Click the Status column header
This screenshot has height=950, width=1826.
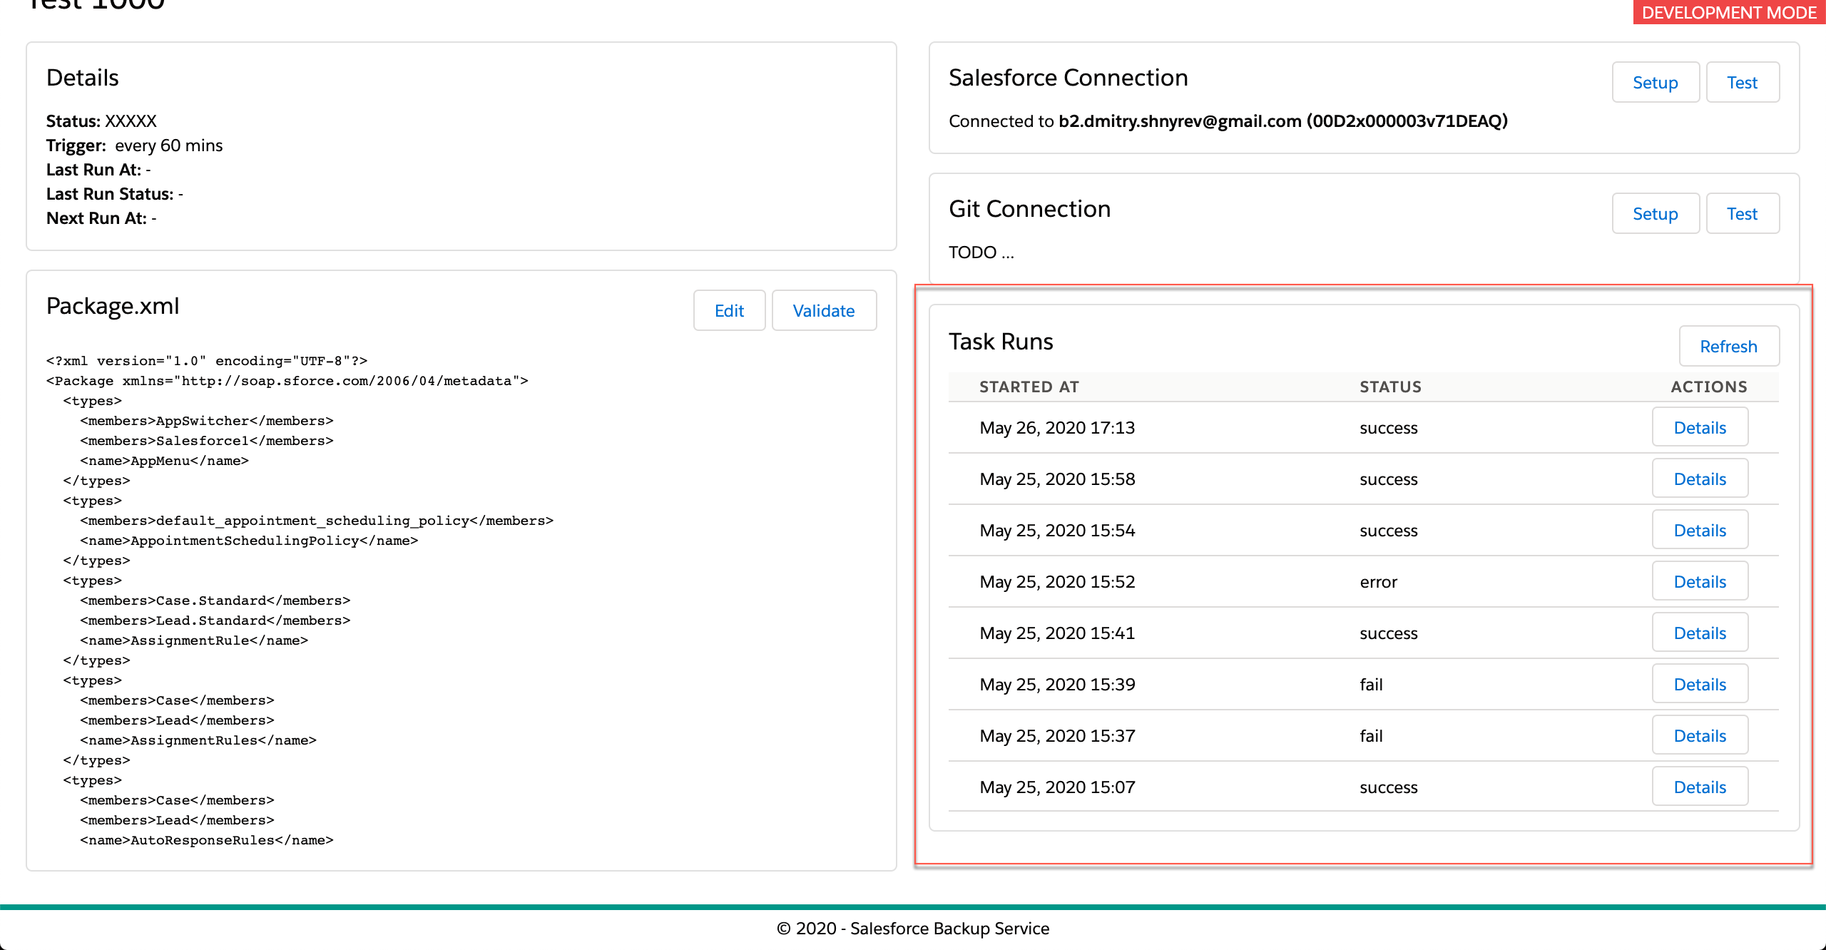coord(1390,387)
